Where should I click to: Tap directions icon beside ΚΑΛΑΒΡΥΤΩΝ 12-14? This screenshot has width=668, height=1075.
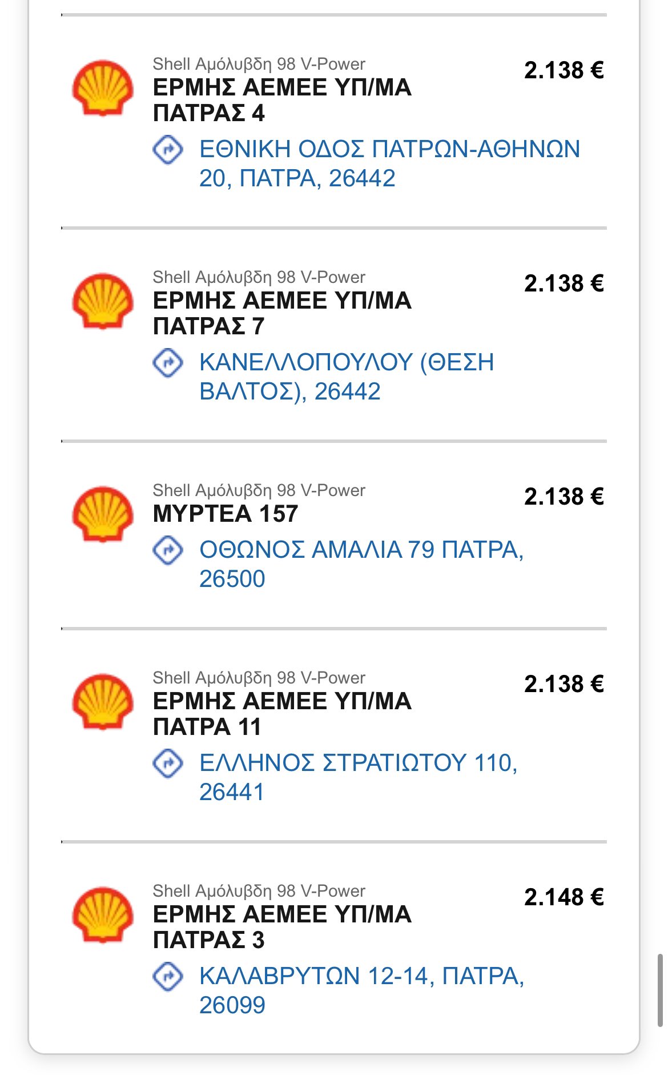[x=168, y=977]
